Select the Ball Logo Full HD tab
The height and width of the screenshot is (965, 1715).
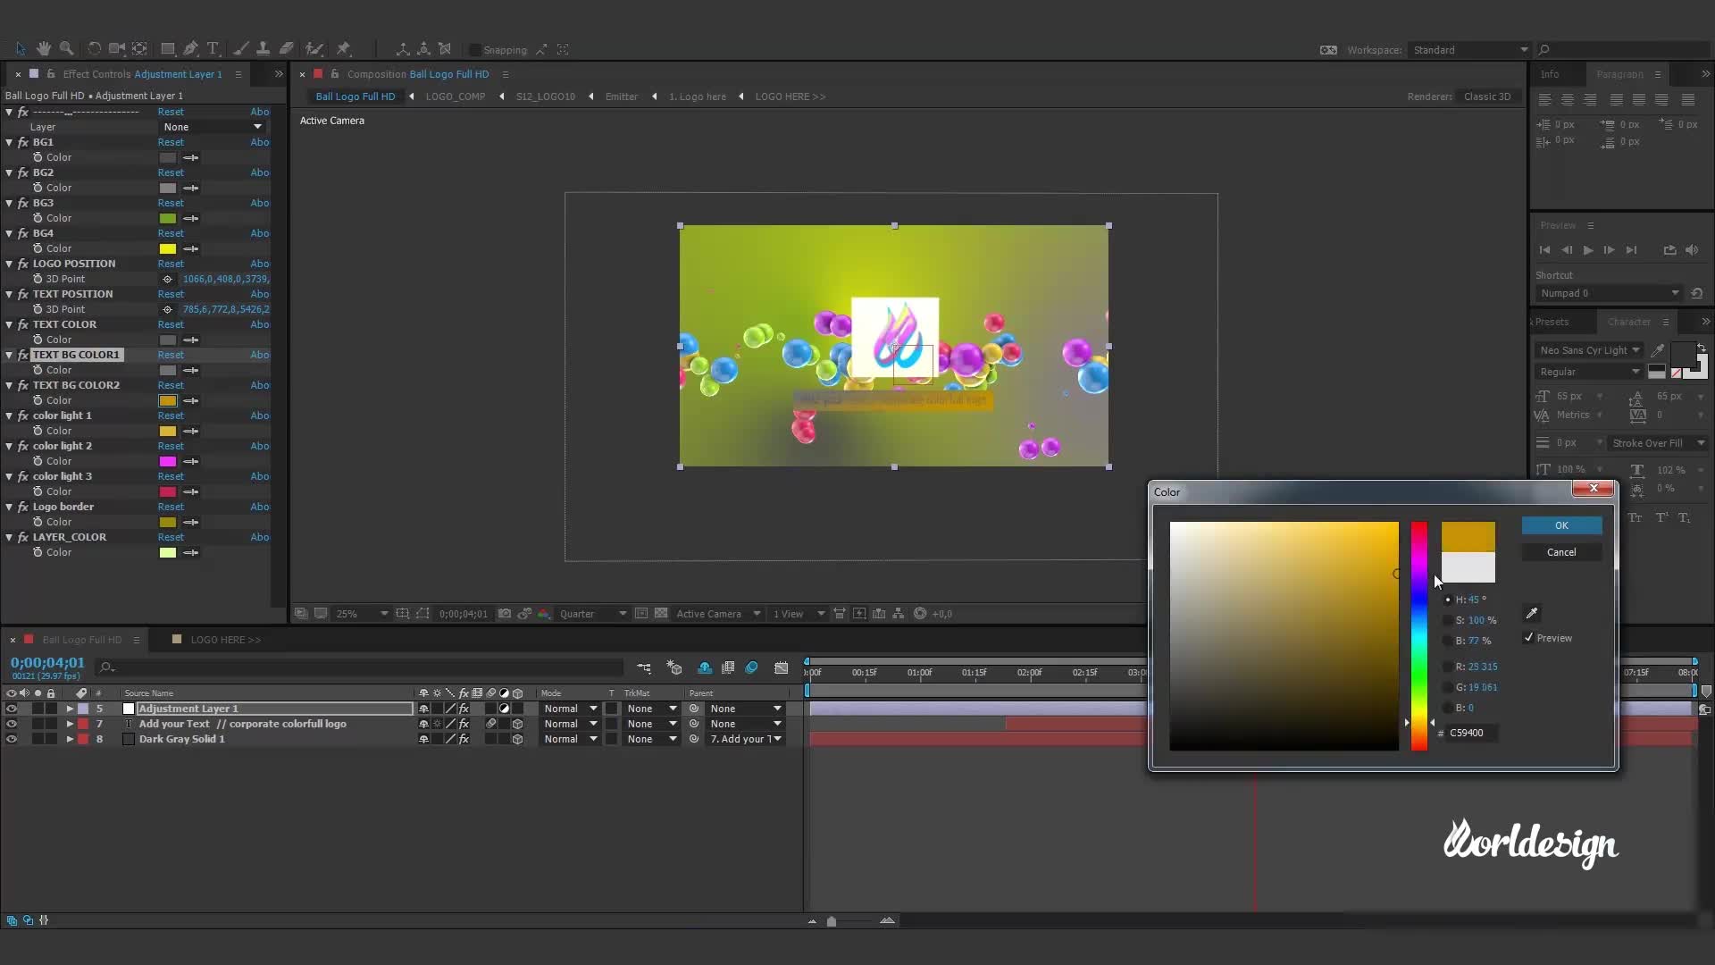[x=80, y=639]
